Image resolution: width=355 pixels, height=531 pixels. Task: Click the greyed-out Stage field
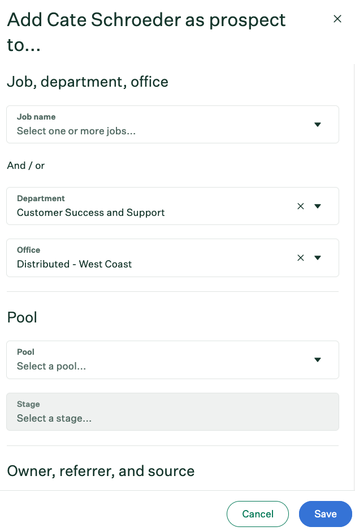point(172,412)
